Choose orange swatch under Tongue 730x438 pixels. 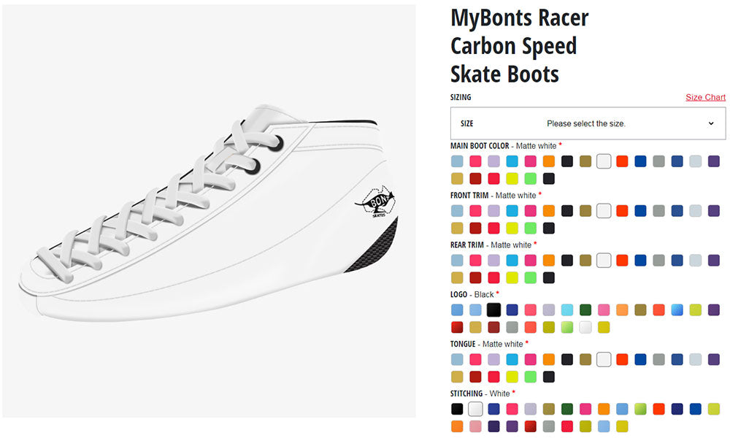pos(549,360)
